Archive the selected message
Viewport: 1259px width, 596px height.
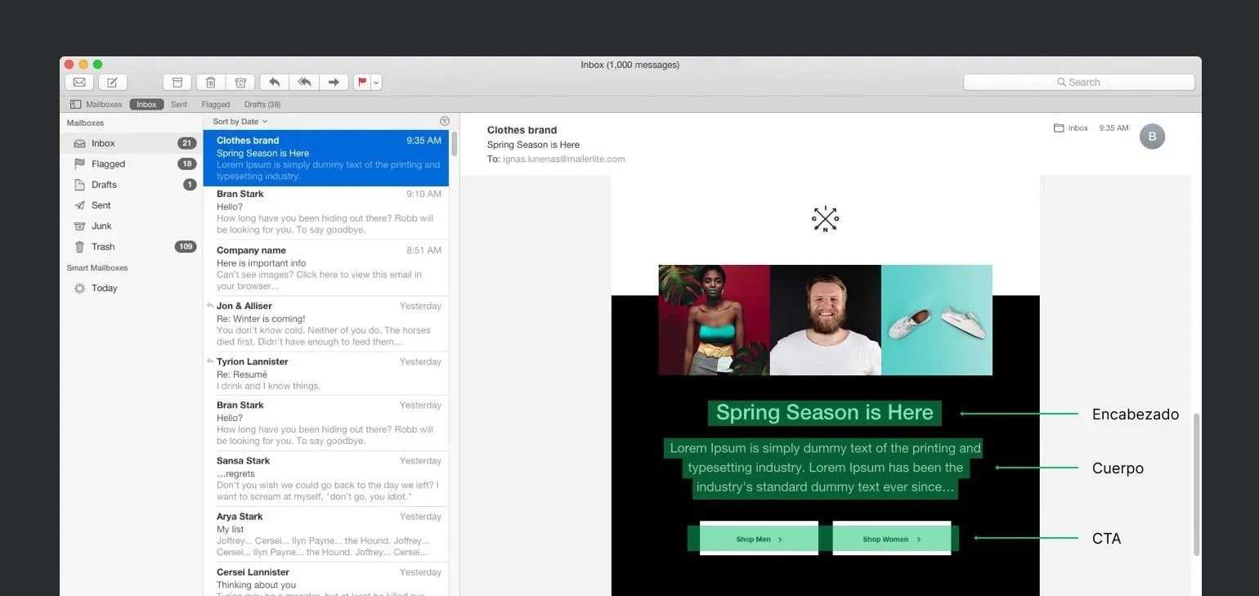tap(177, 83)
